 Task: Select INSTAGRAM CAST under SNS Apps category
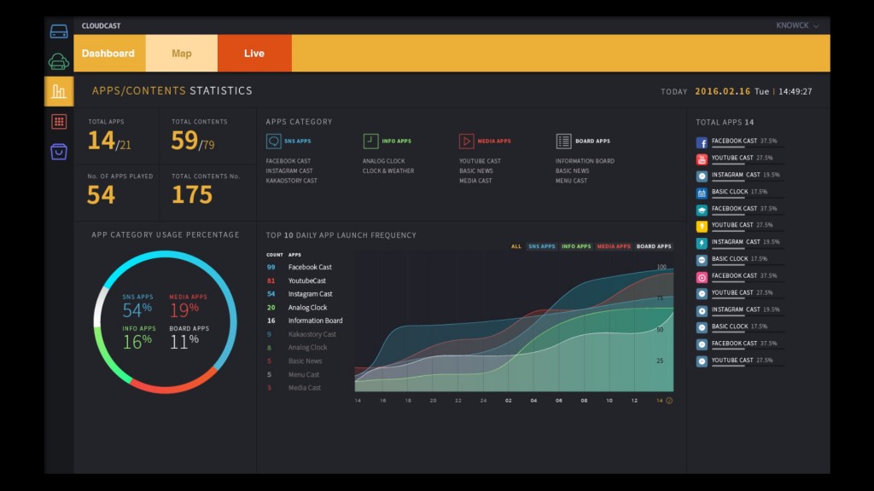coord(289,170)
